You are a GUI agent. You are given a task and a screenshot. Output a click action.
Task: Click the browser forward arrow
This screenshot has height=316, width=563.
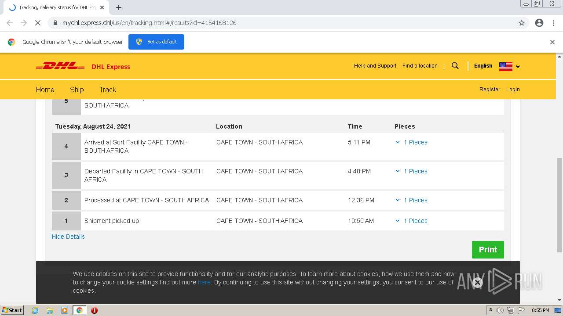coord(24,23)
